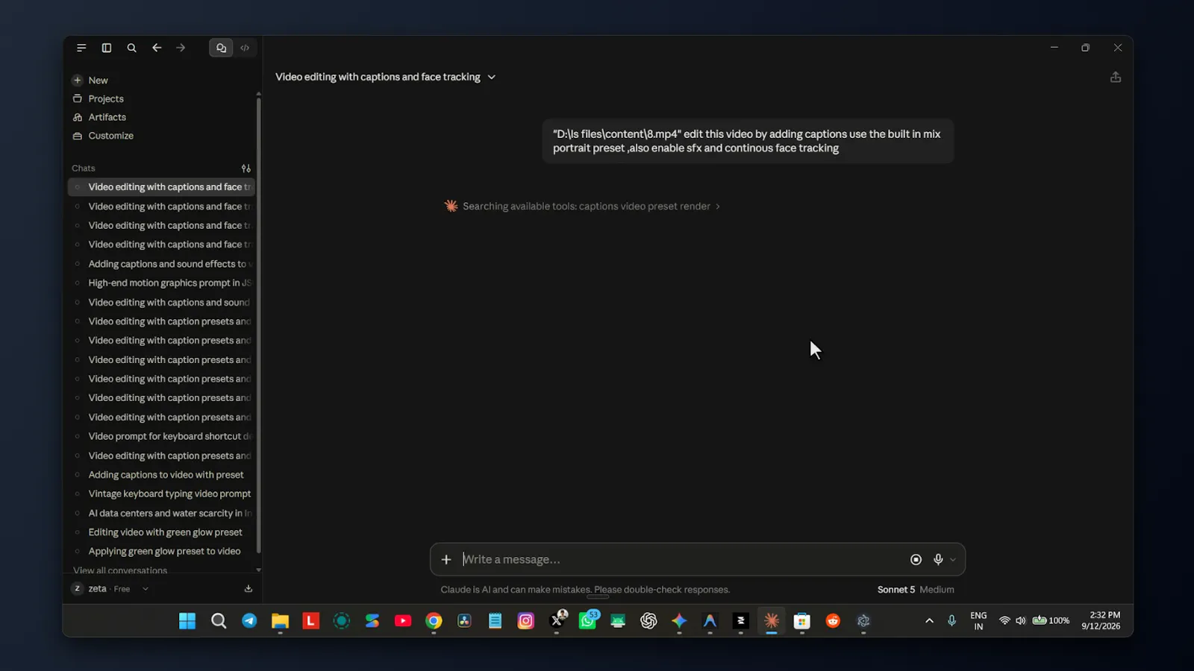Go back with the left arrow
The width and height of the screenshot is (1194, 671).
(157, 48)
